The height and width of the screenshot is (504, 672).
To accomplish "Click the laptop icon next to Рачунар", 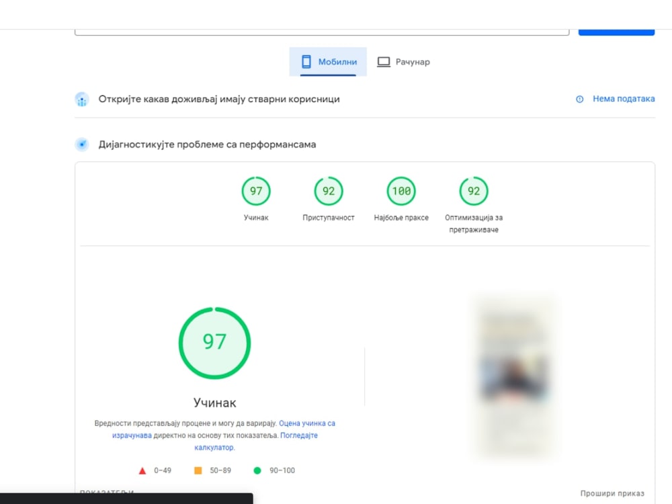I will (x=384, y=62).
